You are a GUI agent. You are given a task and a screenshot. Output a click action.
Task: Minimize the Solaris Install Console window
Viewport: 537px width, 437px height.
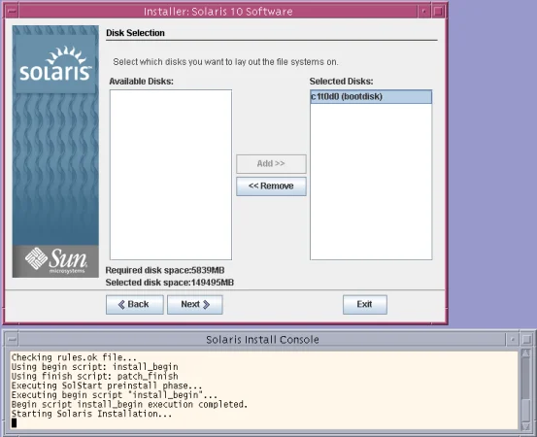click(x=513, y=339)
